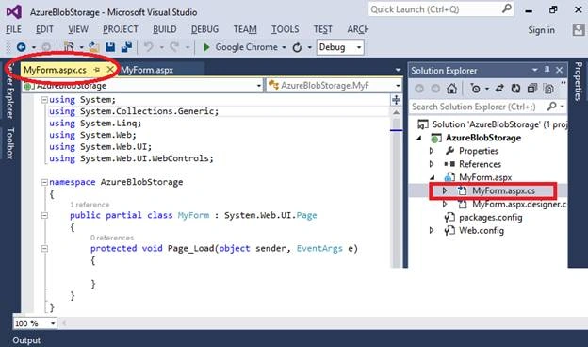Click the Open File toolbar icon

[93, 47]
